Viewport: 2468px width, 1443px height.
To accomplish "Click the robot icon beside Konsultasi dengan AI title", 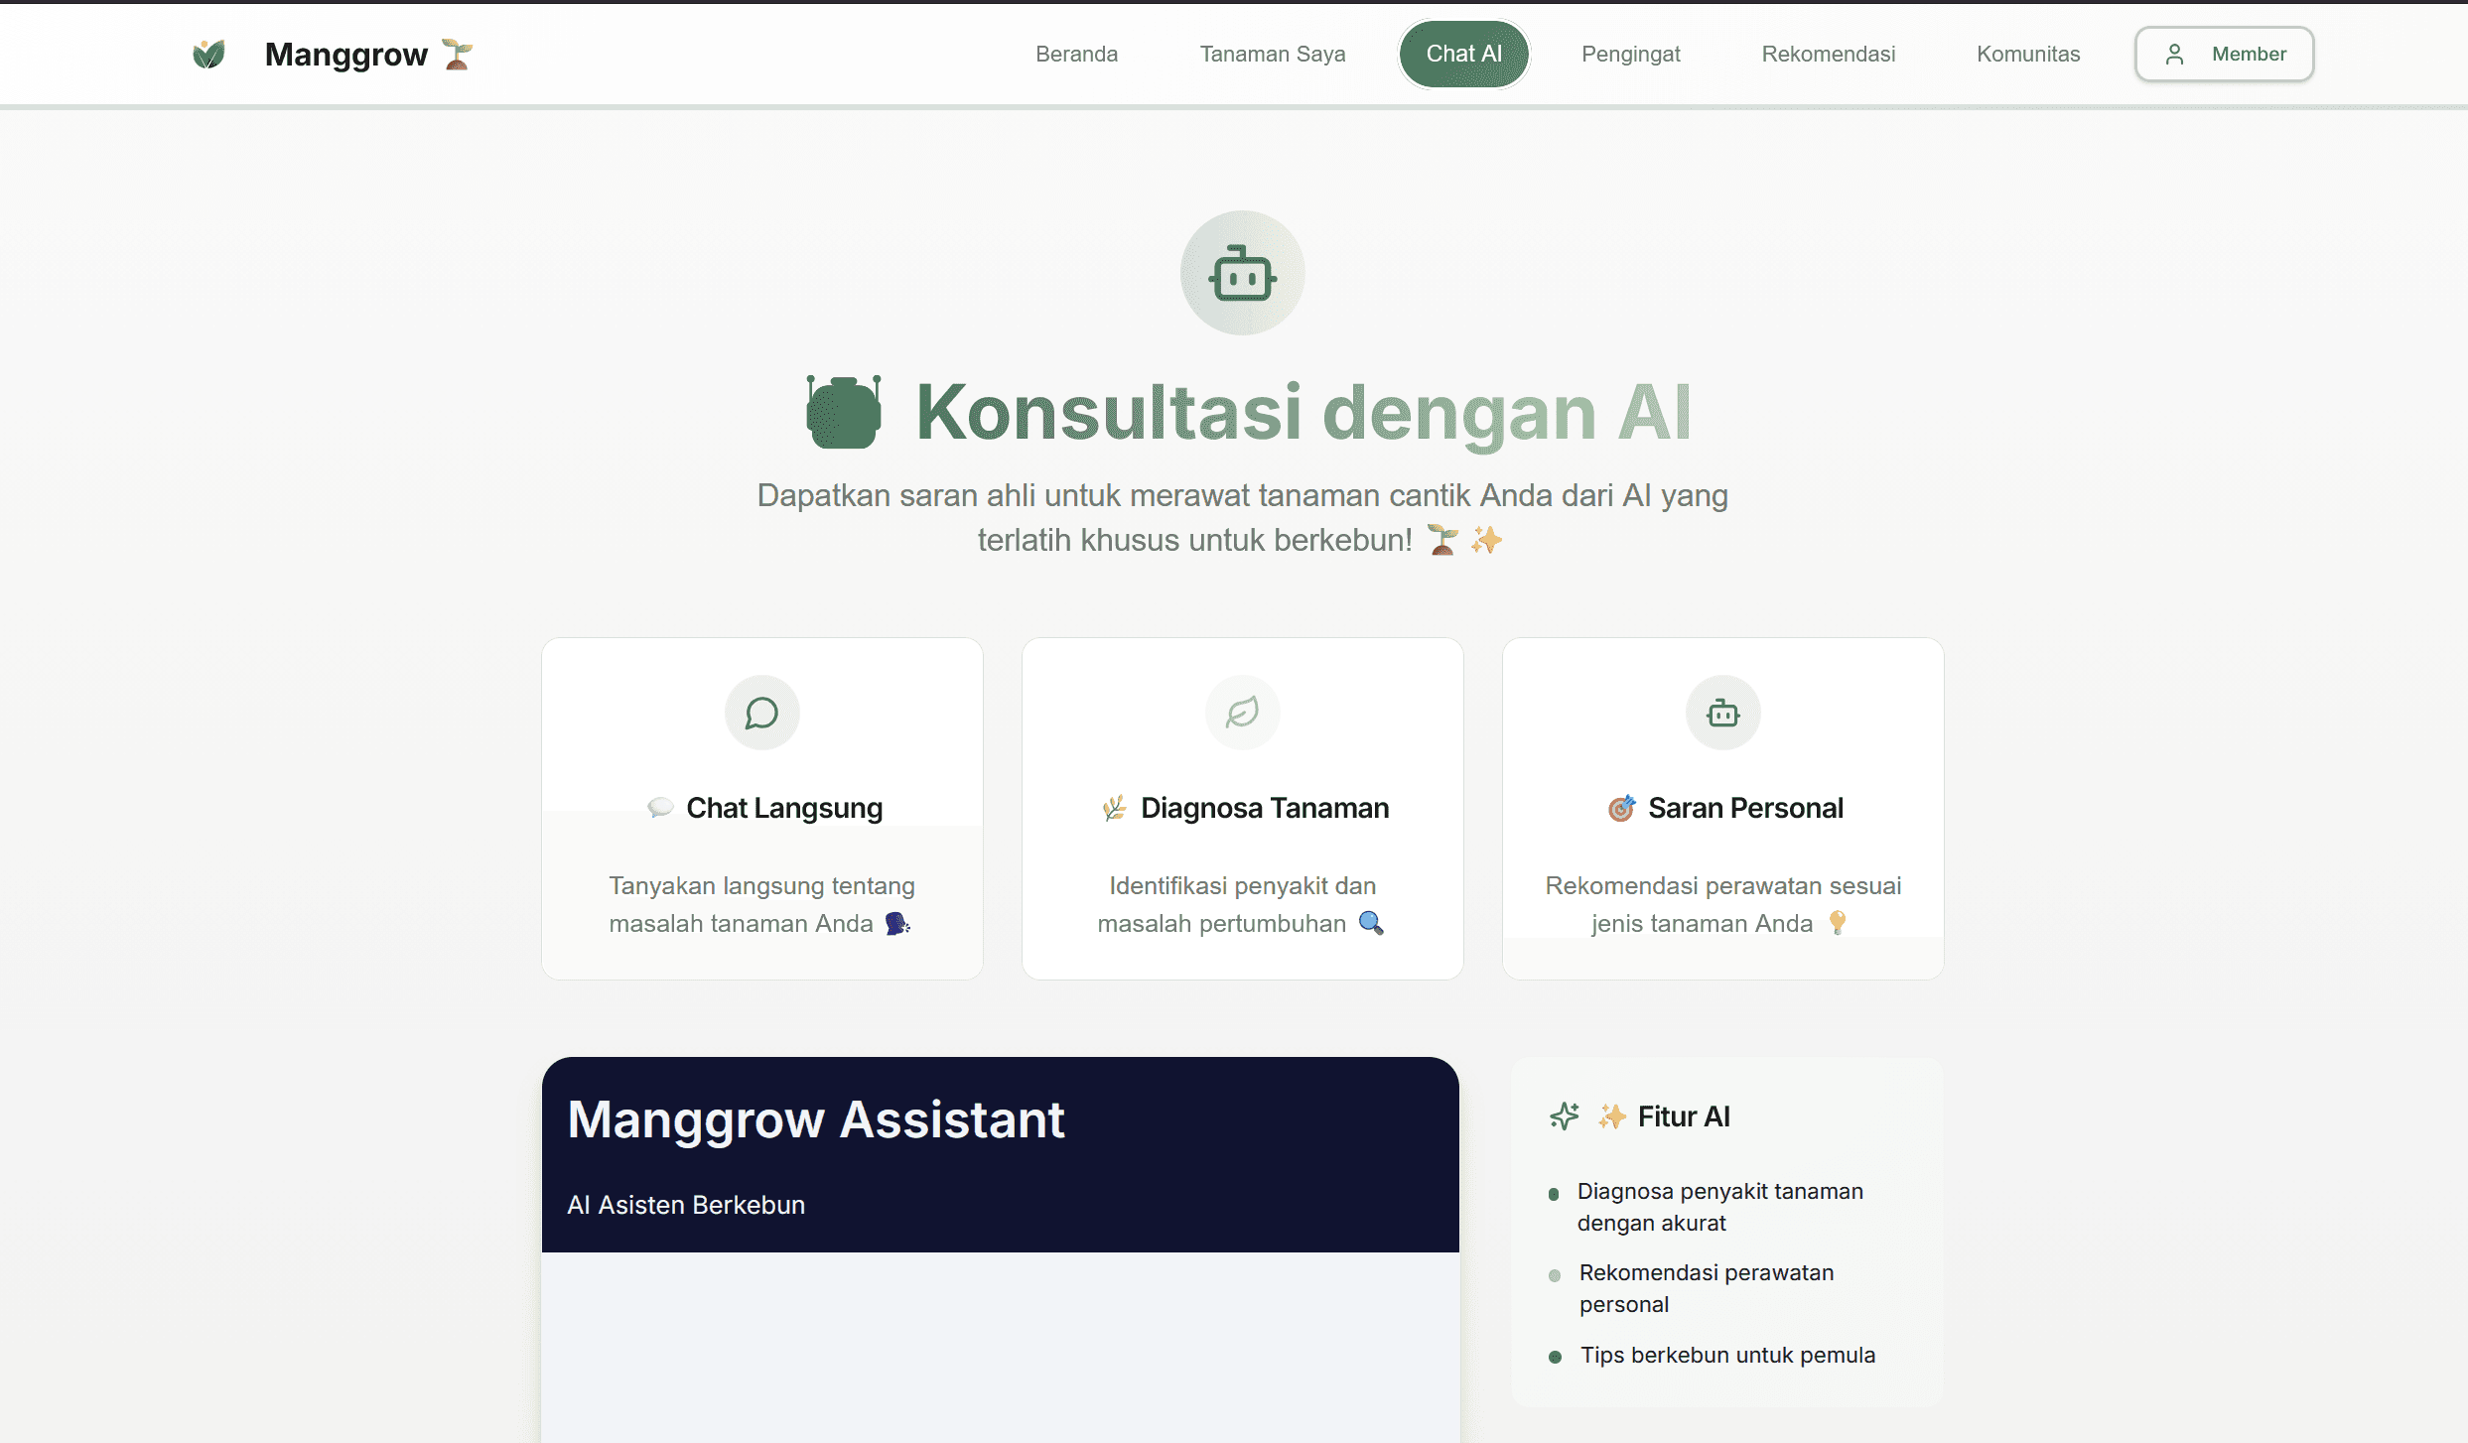I will 844,410.
